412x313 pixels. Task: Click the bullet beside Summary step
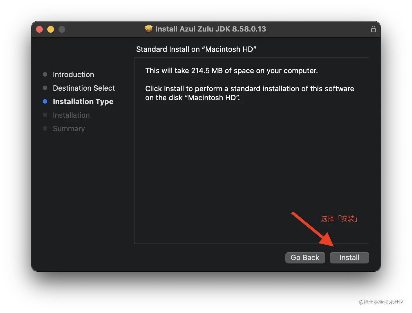(45, 128)
